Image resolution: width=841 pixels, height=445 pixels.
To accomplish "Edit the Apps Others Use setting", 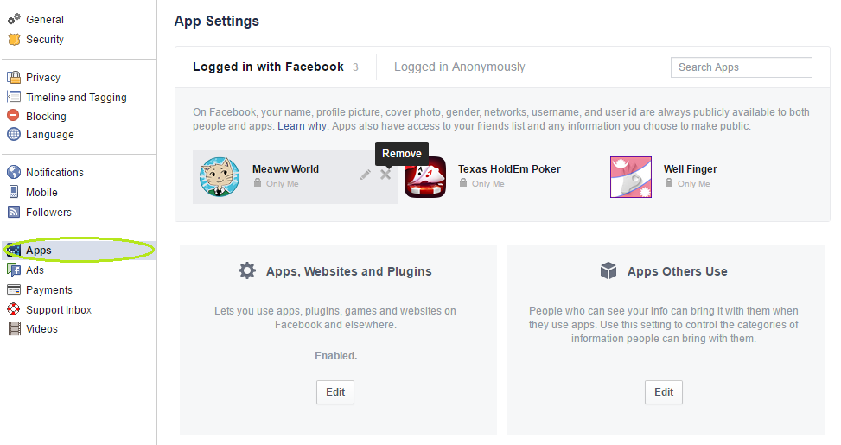I will click(x=664, y=392).
